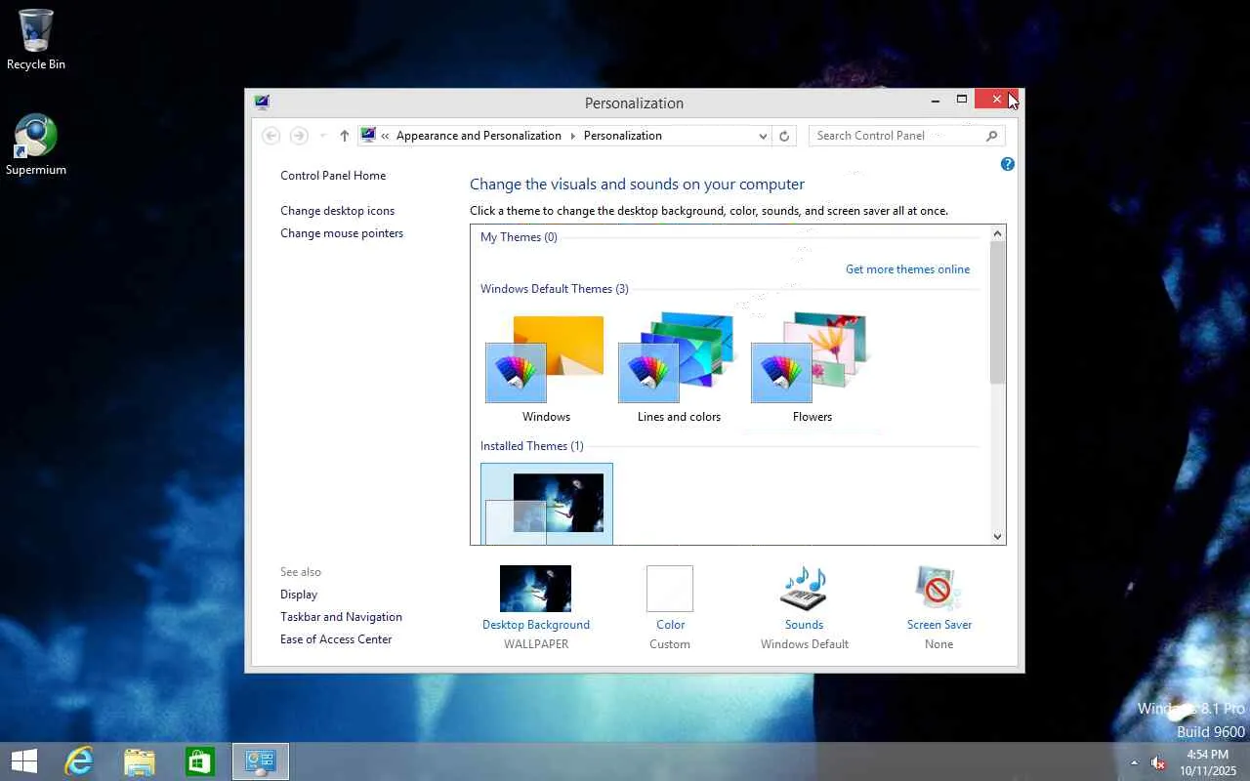Open File Explorer from taskbar
The height and width of the screenshot is (781, 1250).
(140, 761)
